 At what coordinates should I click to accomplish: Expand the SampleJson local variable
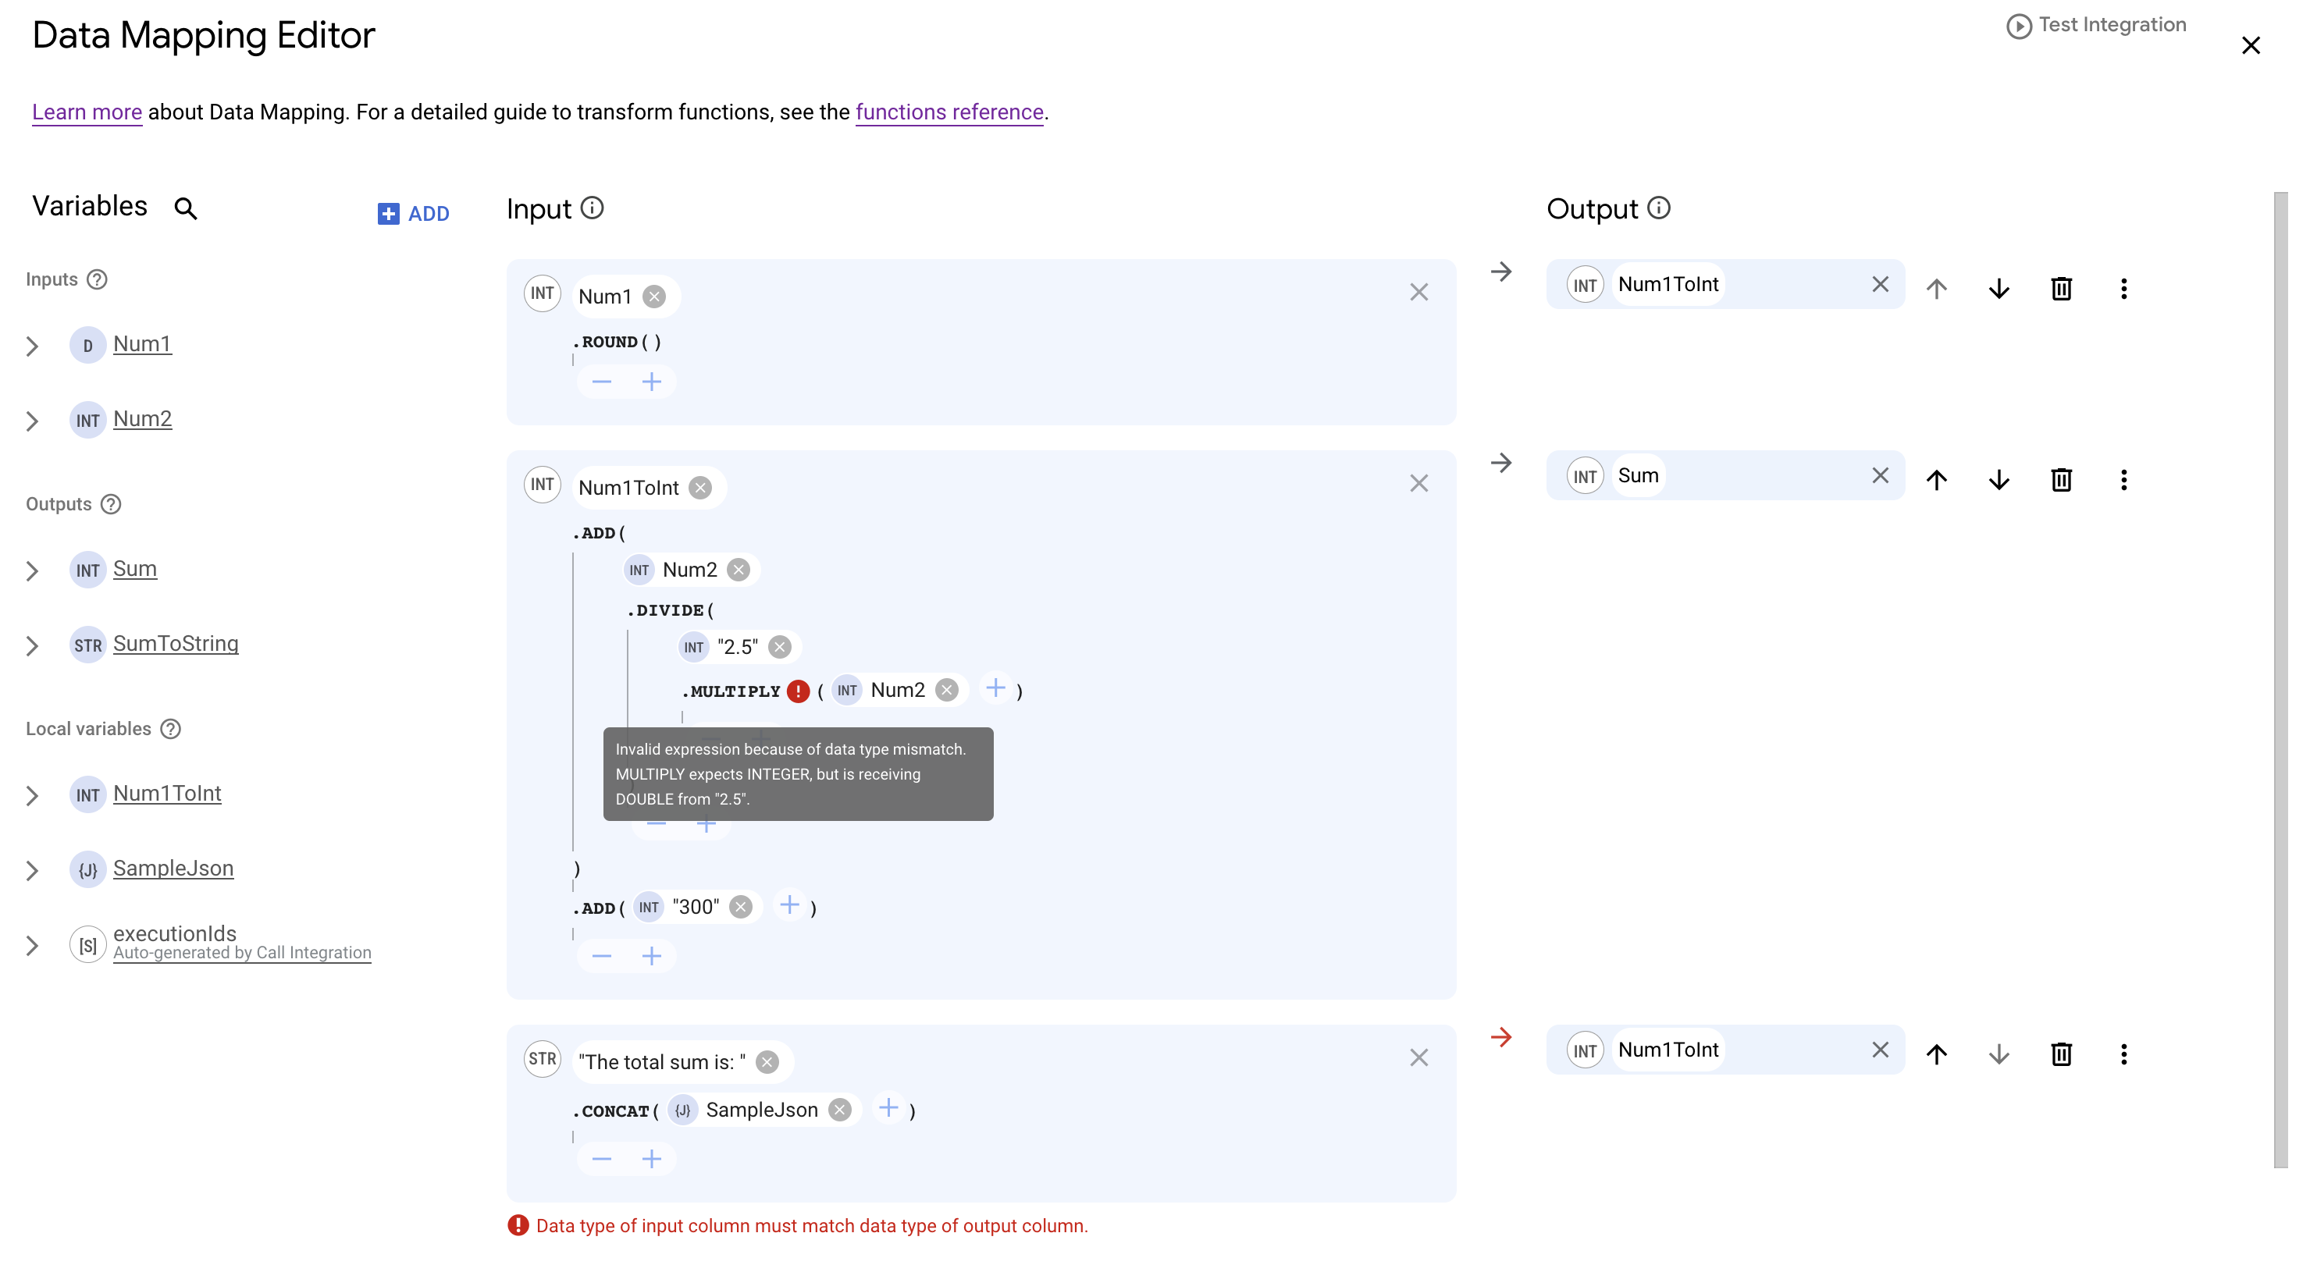(x=31, y=869)
